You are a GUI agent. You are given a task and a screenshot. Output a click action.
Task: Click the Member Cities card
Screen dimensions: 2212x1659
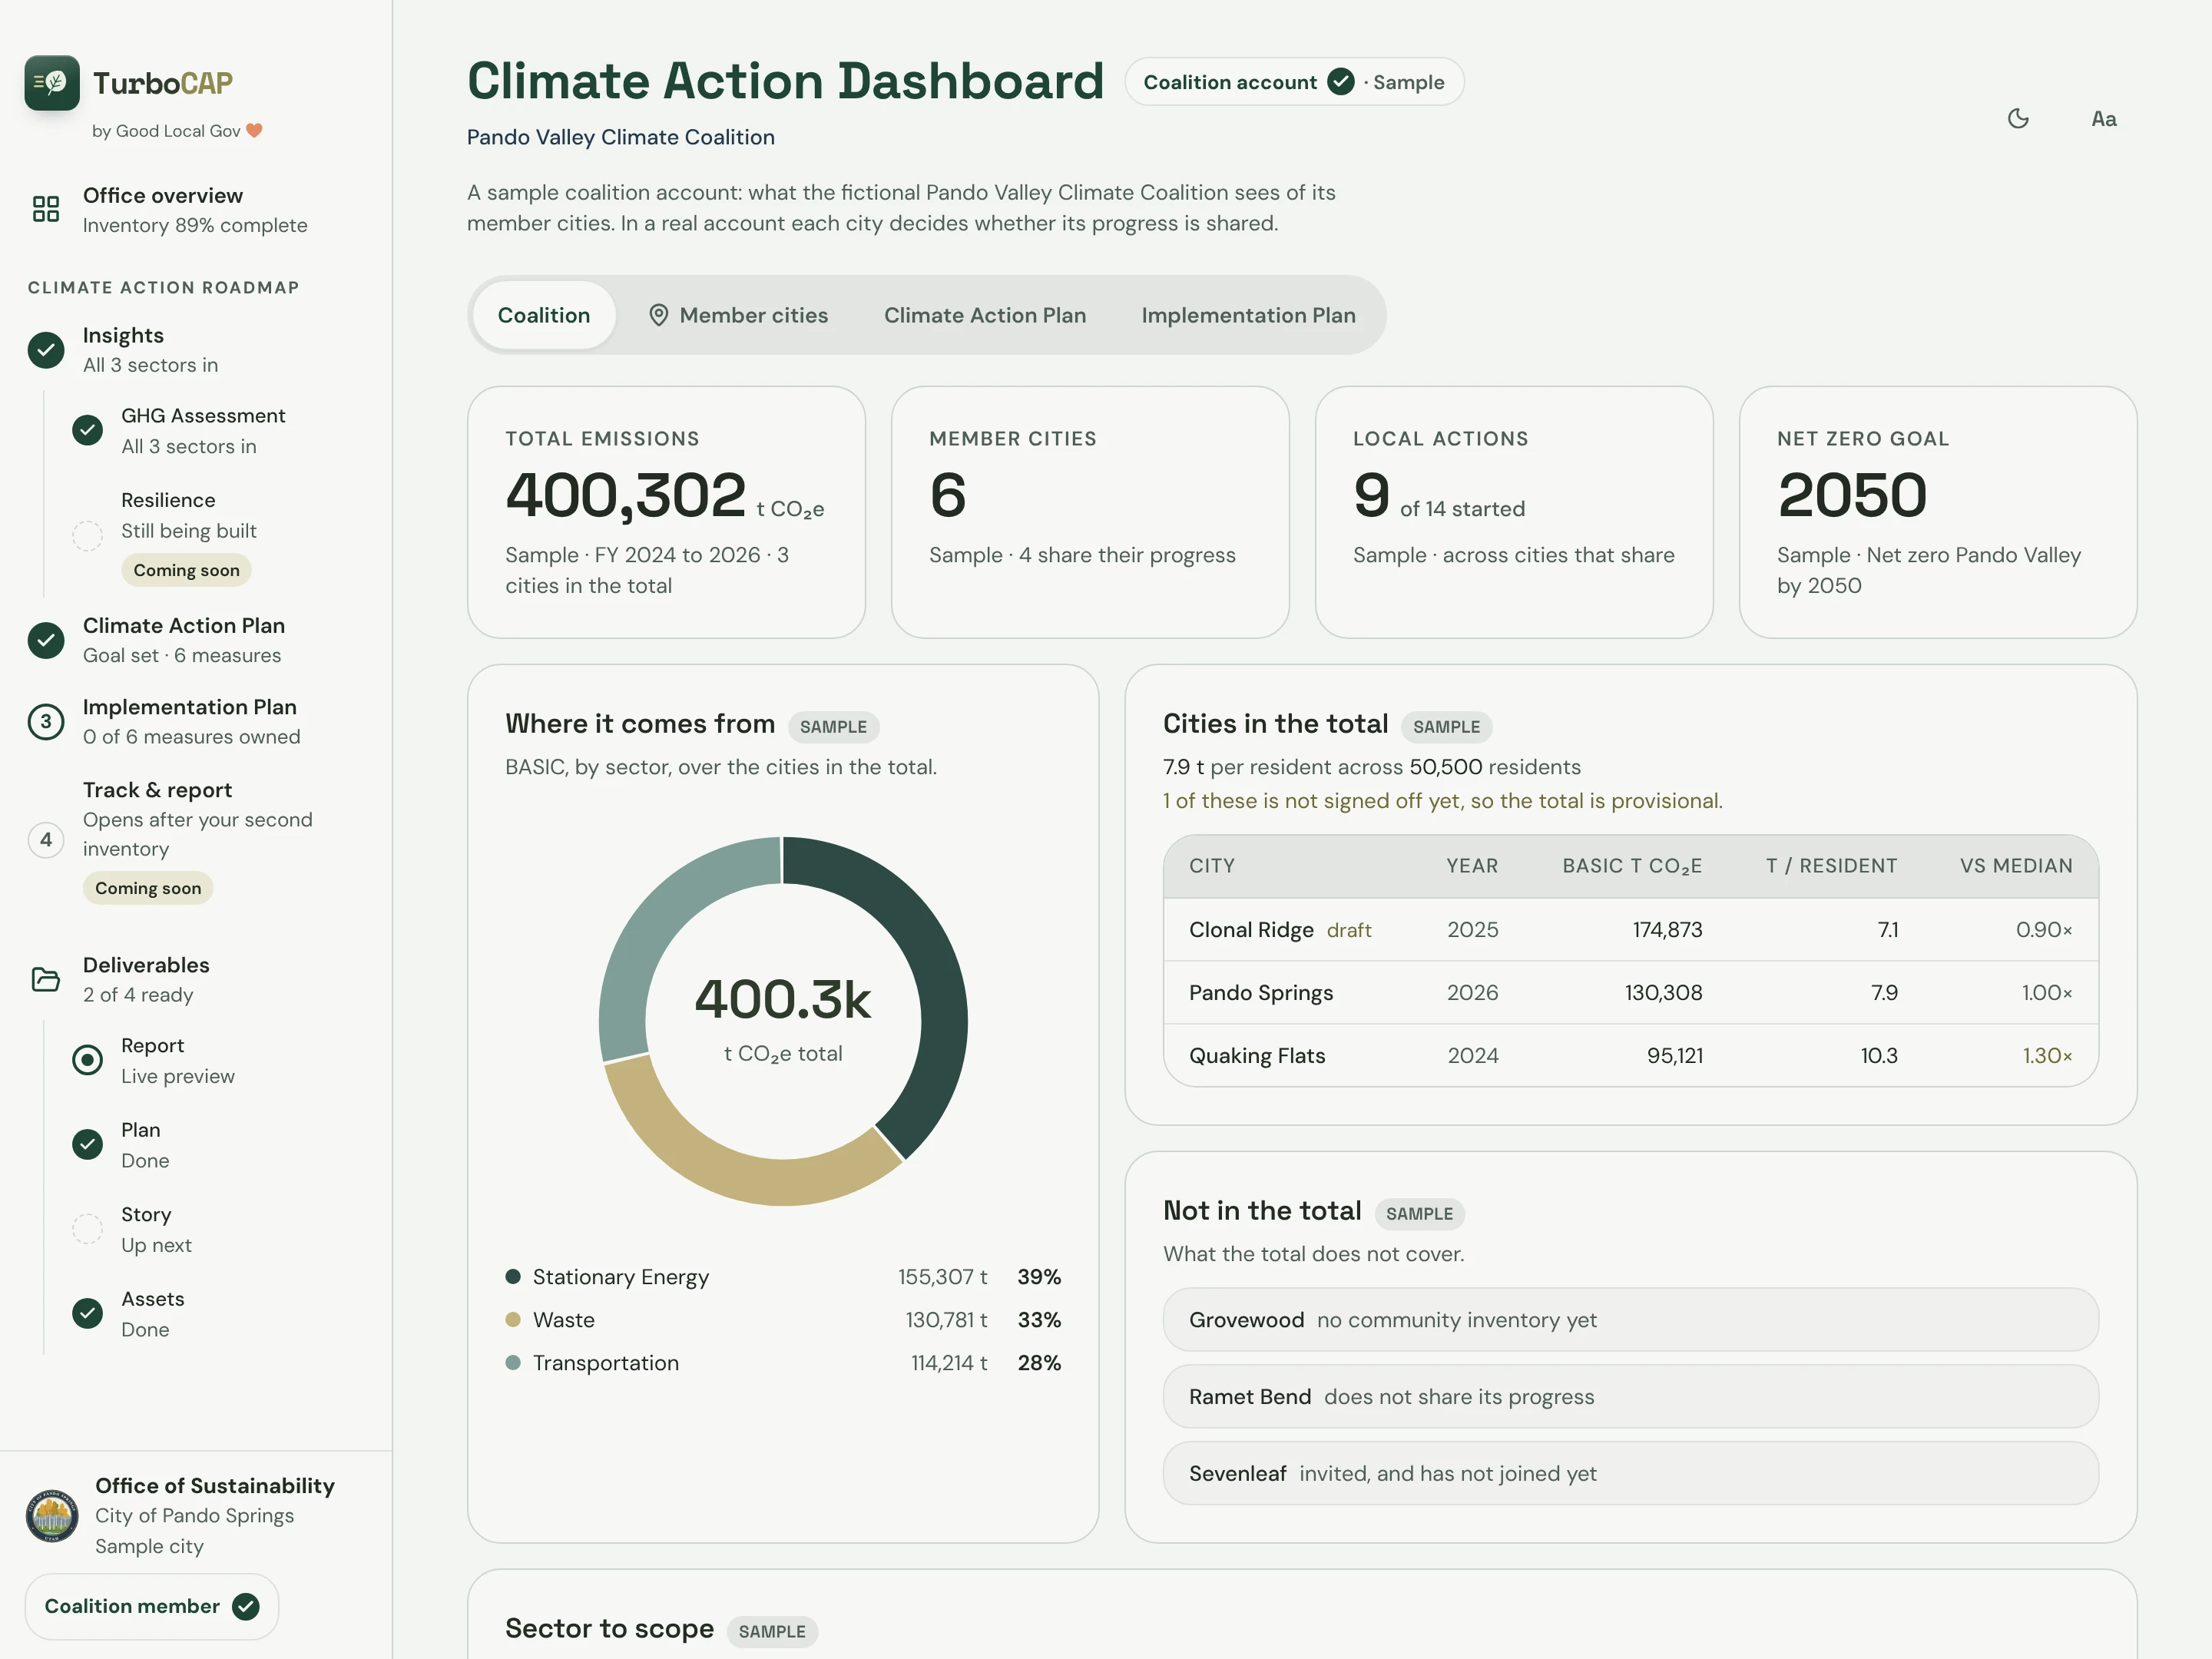click(1090, 512)
